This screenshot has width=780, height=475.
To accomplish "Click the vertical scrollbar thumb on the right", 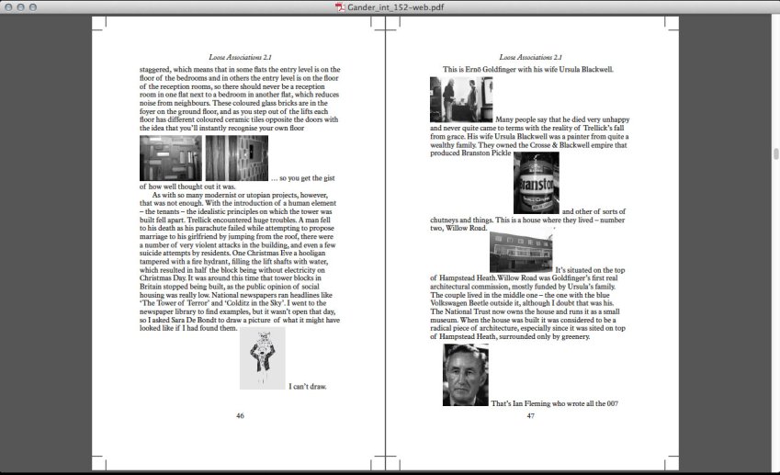I will click(x=776, y=153).
